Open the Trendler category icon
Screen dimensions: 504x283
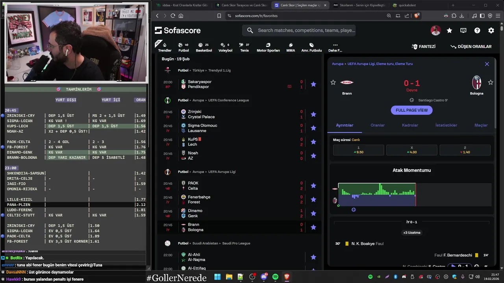click(165, 47)
